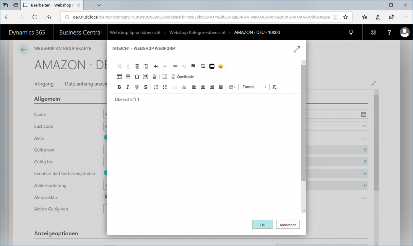Expand the Webshop Webform dialog to full size
The image size is (413, 246).
pos(297,49)
